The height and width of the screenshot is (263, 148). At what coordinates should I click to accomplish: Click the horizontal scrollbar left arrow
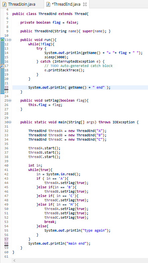click(14, 260)
